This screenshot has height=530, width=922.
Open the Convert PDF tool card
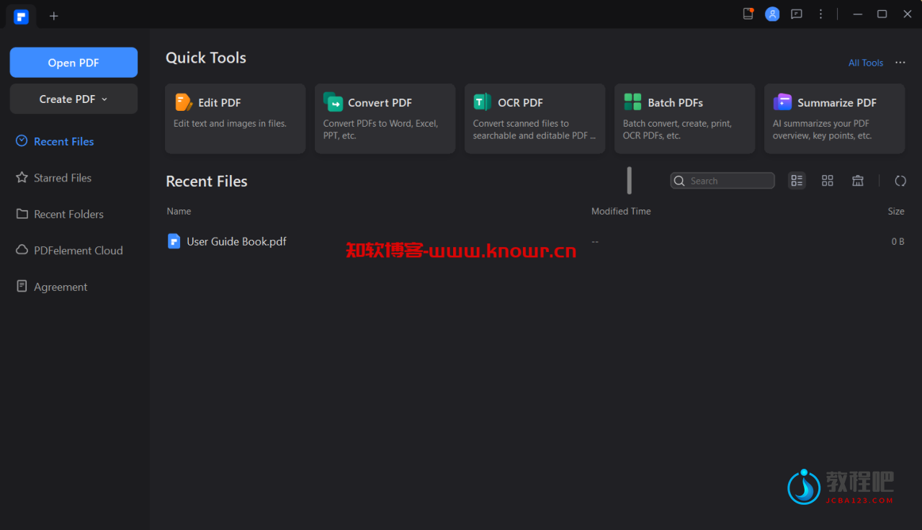pos(385,119)
